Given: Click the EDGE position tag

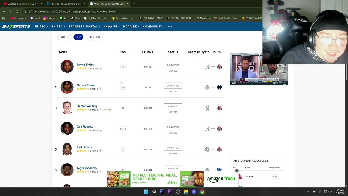Looking at the screenshot, I should pyautogui.click(x=123, y=129).
